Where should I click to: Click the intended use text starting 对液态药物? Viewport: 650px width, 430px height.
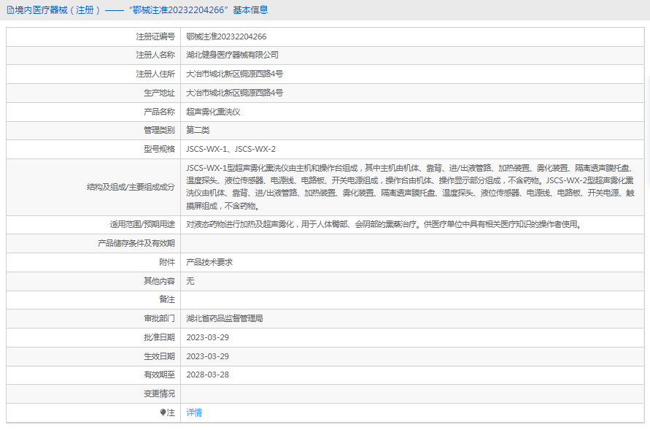coord(384,224)
